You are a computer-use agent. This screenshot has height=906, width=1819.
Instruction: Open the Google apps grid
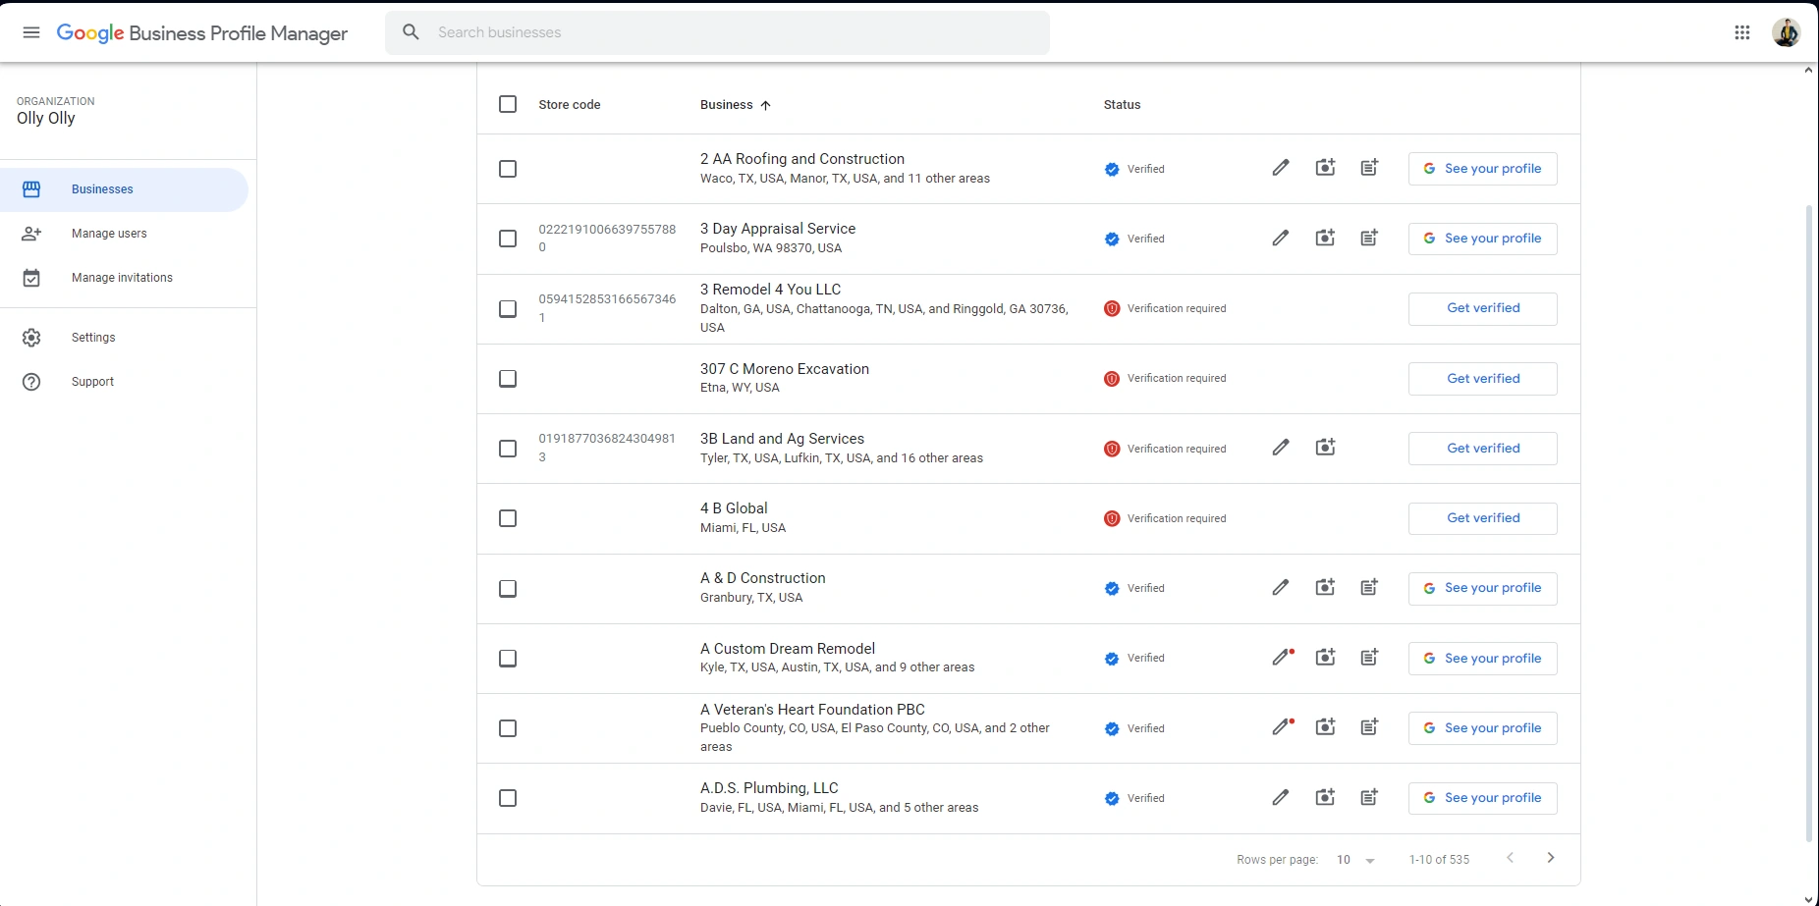pos(1742,32)
